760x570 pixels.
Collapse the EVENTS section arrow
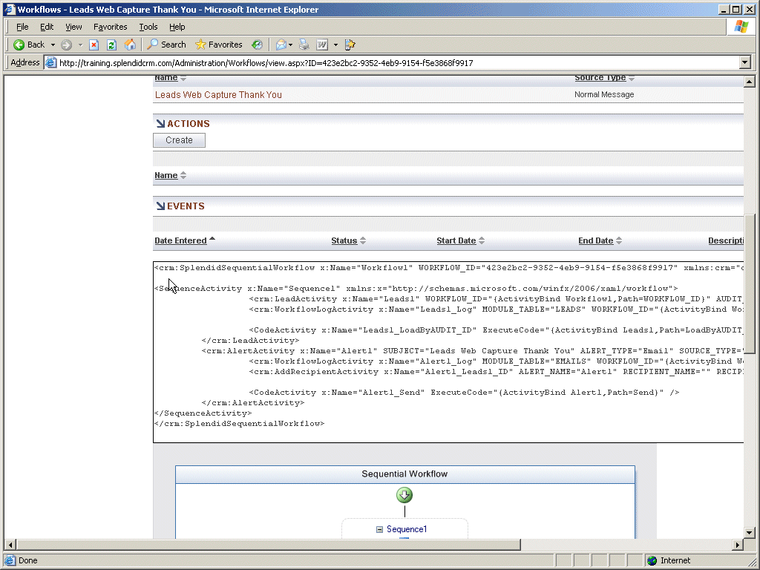160,206
